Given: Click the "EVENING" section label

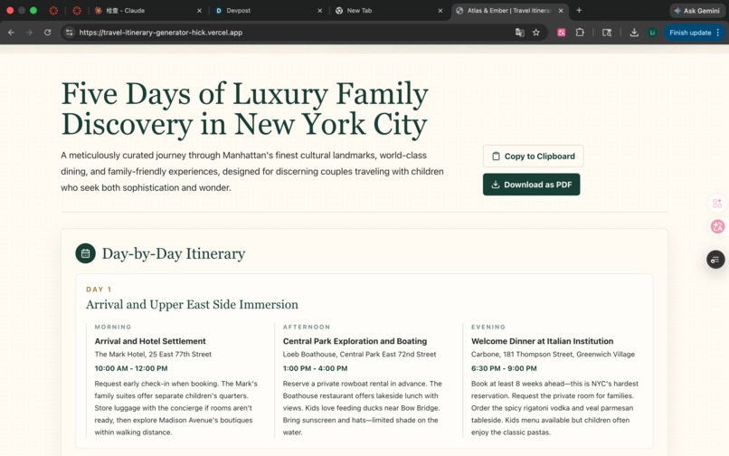Looking at the screenshot, I should pos(488,328).
